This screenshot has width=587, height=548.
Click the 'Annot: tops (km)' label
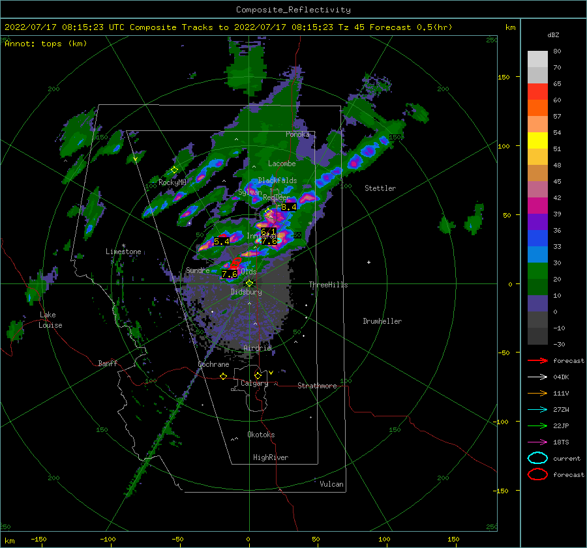coord(46,44)
